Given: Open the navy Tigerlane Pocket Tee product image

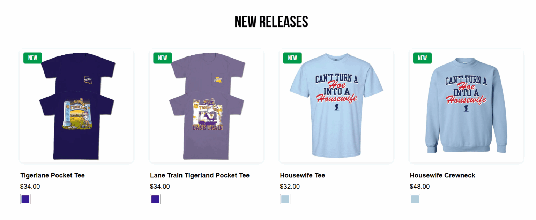Looking at the screenshot, I should 77,106.
